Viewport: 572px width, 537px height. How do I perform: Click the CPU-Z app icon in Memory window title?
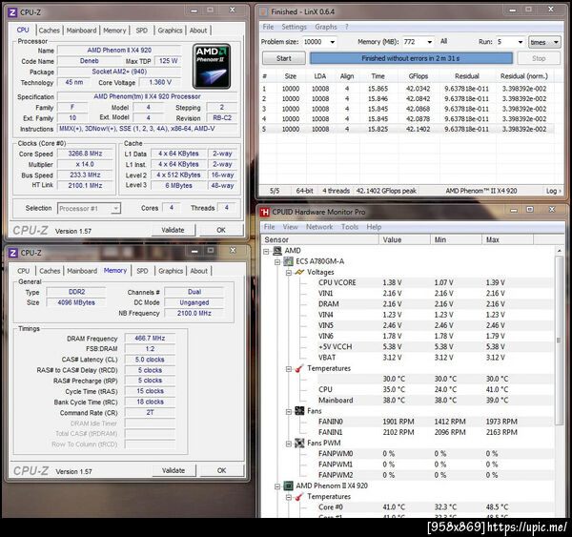(13, 253)
